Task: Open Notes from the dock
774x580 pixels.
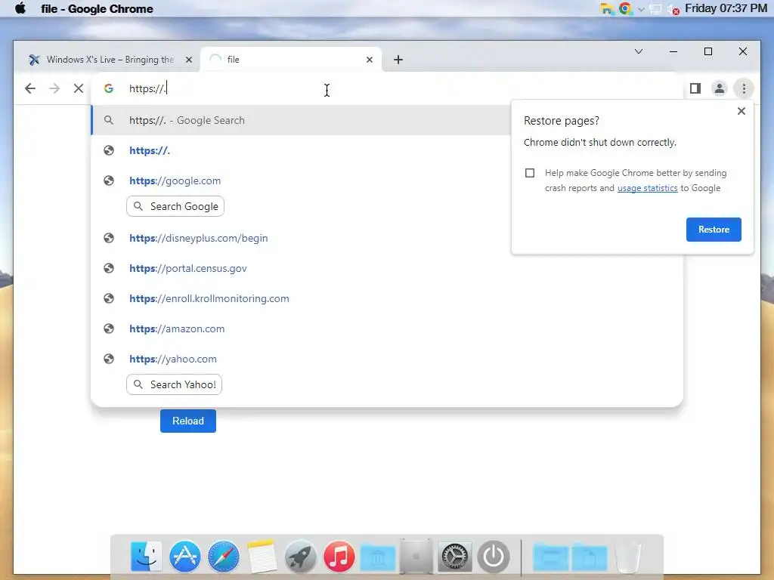Action: [262, 557]
